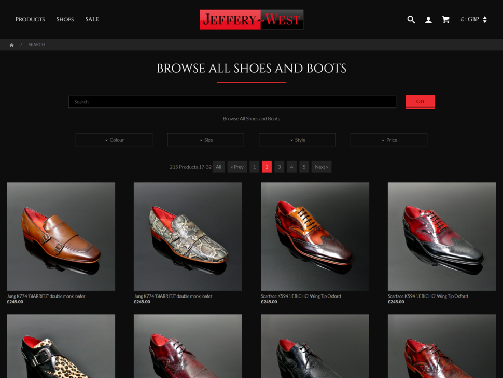Click the 'Browse All Shoes and Boots' subtitle text
This screenshot has width=503, height=378.
(252, 119)
